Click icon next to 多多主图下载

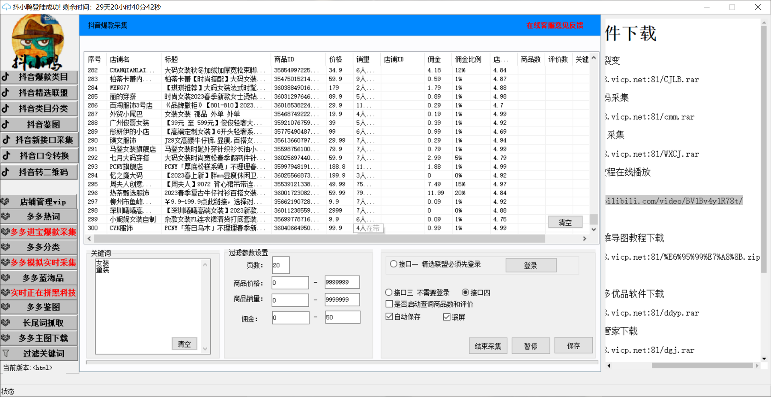click(x=5, y=338)
